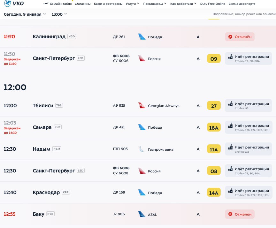Open the Магазины menu item
Image resolution: width=276 pixels, height=228 pixels.
[83, 4]
